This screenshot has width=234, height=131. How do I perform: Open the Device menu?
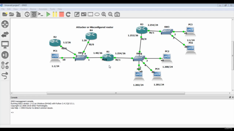(x=33, y=9)
